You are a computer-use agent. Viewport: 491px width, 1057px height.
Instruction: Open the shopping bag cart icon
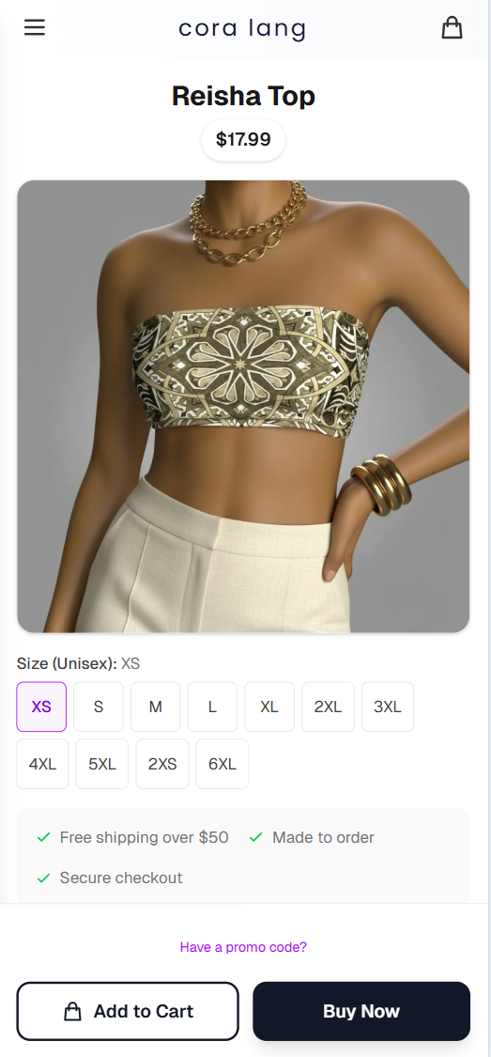coord(452,27)
